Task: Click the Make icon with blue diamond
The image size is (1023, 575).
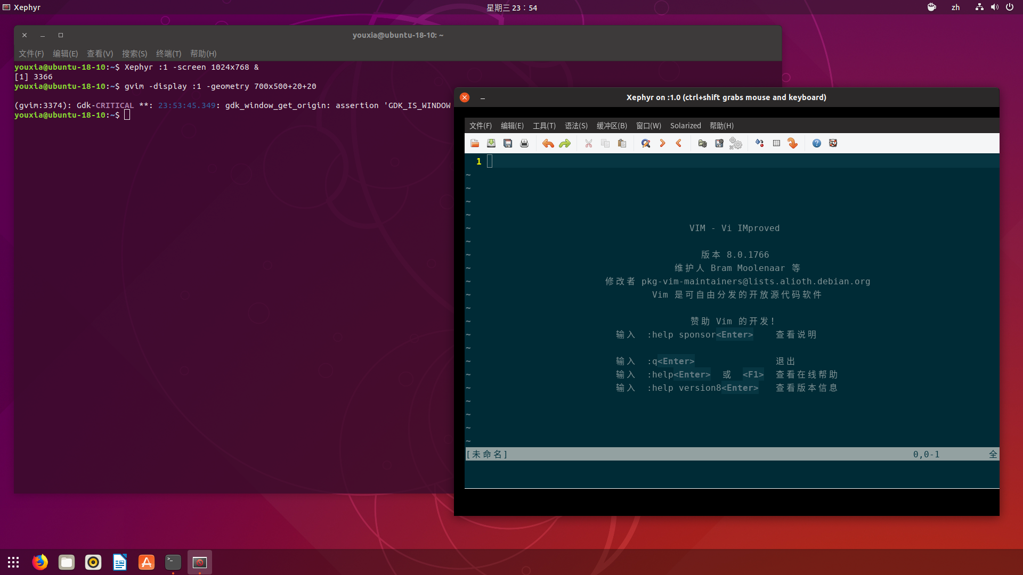Action: (x=760, y=143)
